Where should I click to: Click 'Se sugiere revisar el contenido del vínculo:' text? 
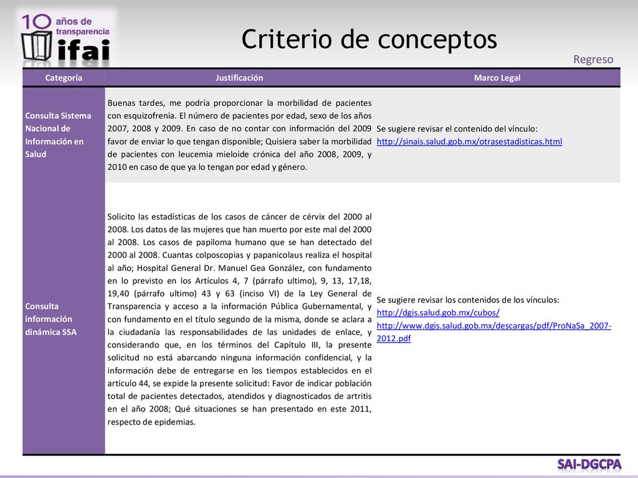click(457, 129)
